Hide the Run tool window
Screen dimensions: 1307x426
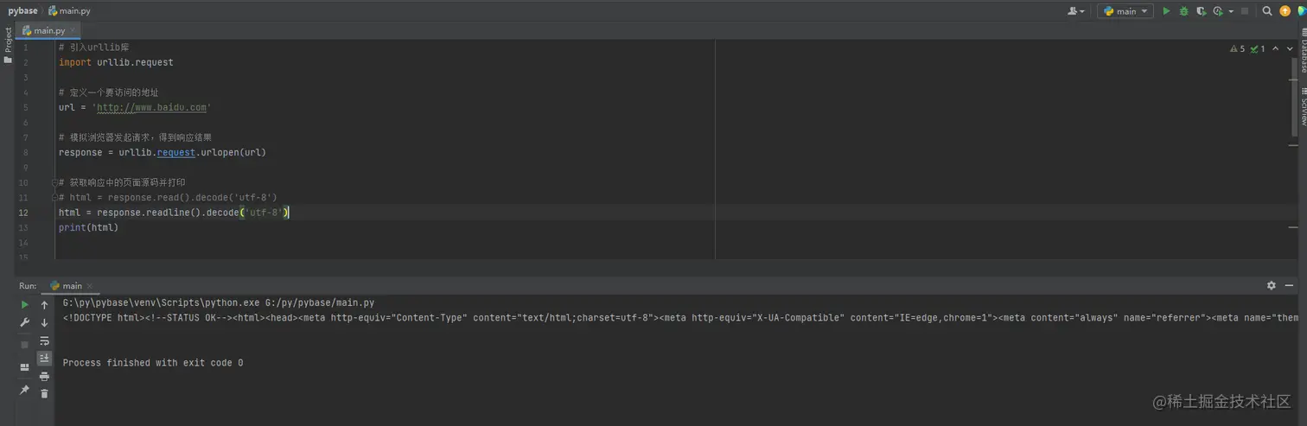point(1290,285)
